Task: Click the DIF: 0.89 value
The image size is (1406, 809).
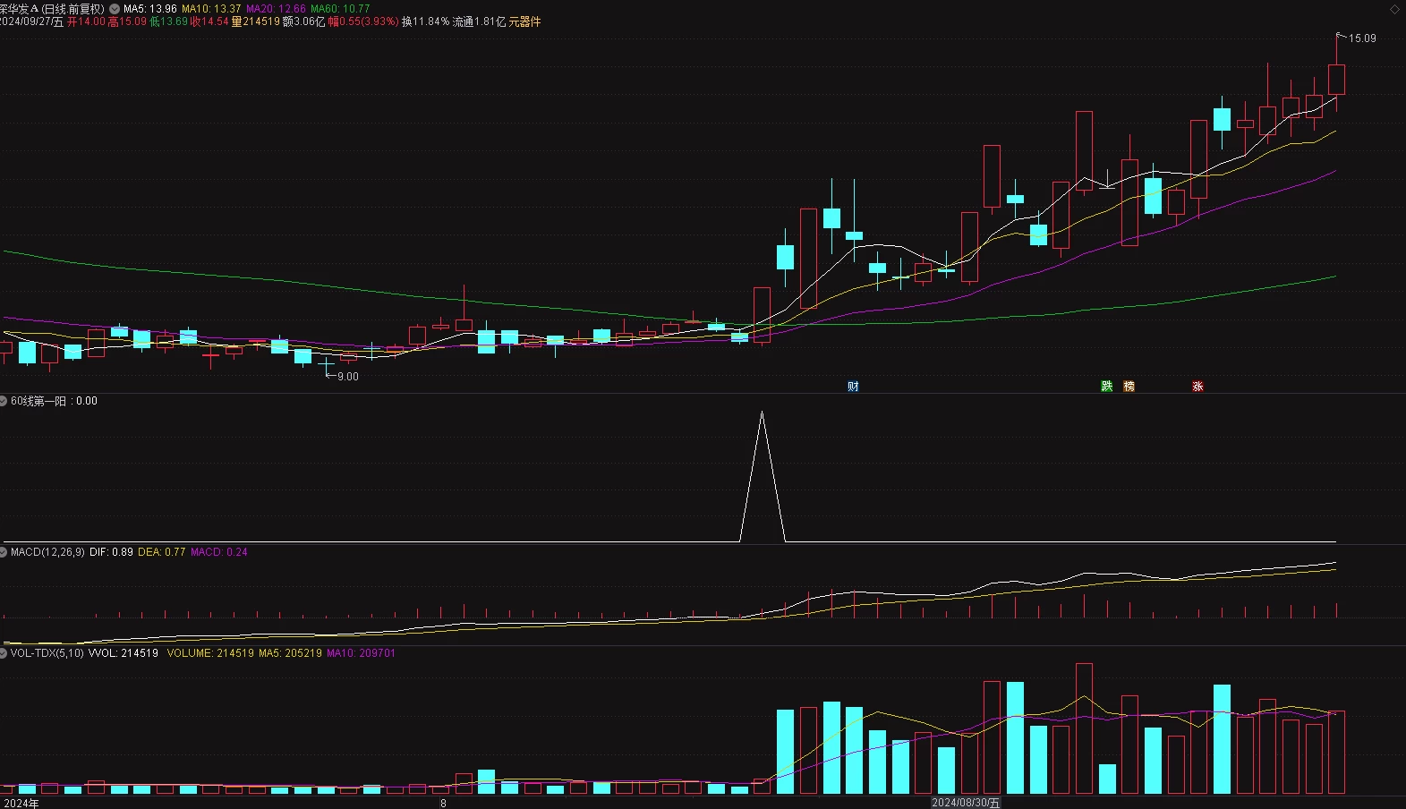Action: click(x=111, y=552)
